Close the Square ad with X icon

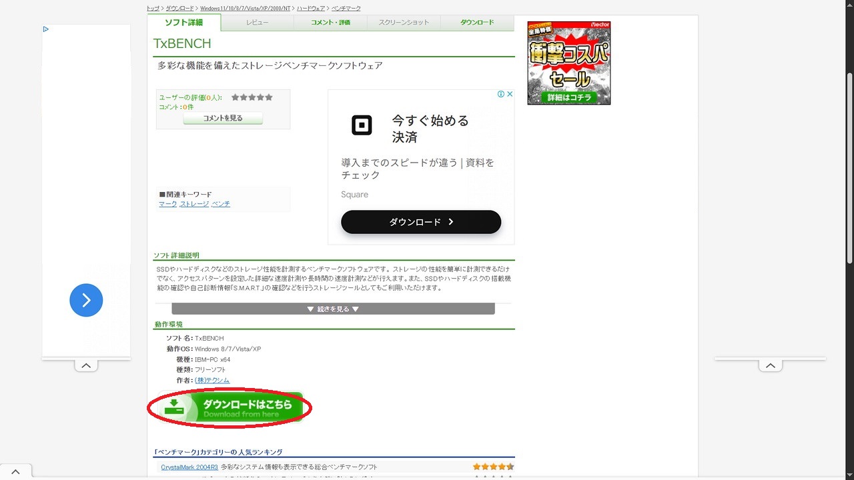tap(510, 94)
